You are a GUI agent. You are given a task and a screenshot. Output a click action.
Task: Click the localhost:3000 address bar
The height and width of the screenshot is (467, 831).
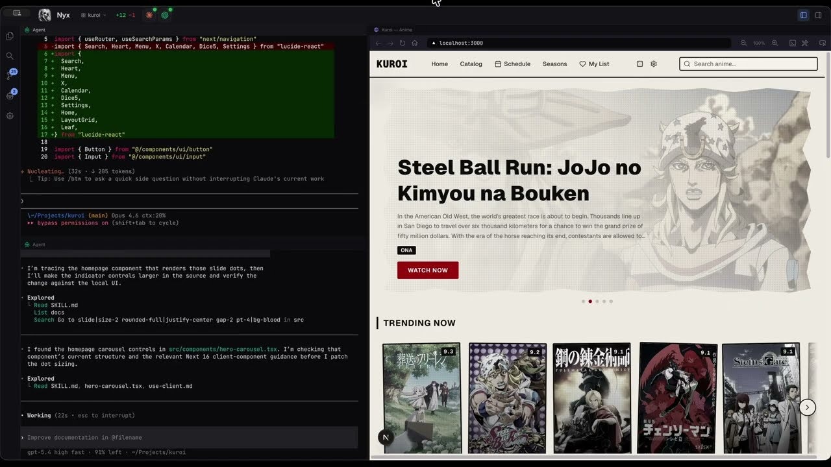[580, 43]
